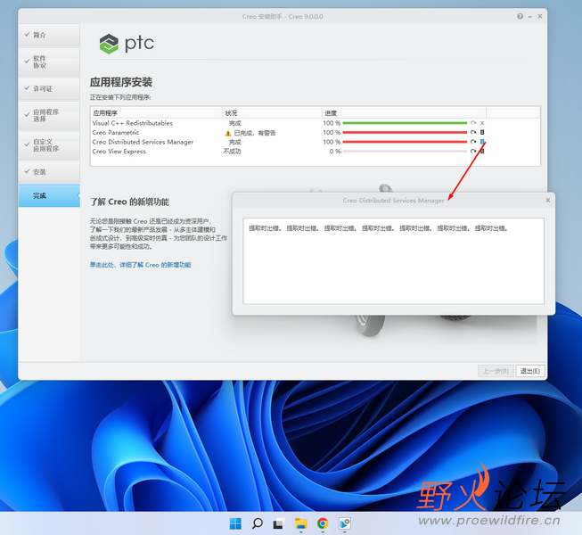This screenshot has width=582, height=535.
Task: Click red progress bar of Creo Parametric
Action: coord(405,132)
